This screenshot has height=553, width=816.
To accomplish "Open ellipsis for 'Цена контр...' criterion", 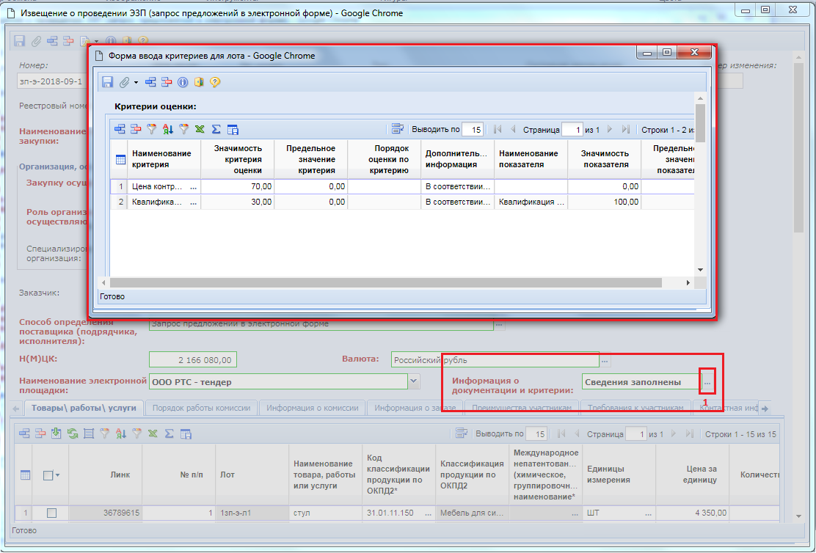I will tap(194, 187).
